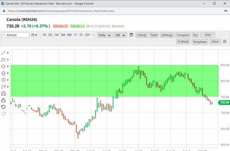Click the 732.30 current price label

tap(224, 102)
